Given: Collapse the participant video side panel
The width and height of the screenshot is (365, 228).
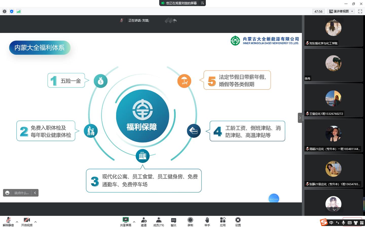Looking at the screenshot, I should click(x=300, y=118).
